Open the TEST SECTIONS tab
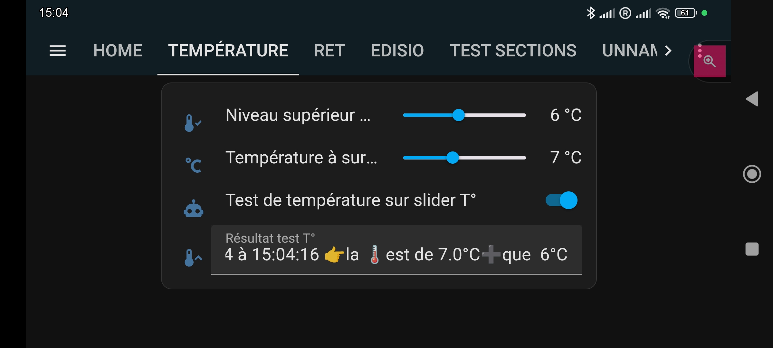This screenshot has height=348, width=773. click(x=513, y=51)
